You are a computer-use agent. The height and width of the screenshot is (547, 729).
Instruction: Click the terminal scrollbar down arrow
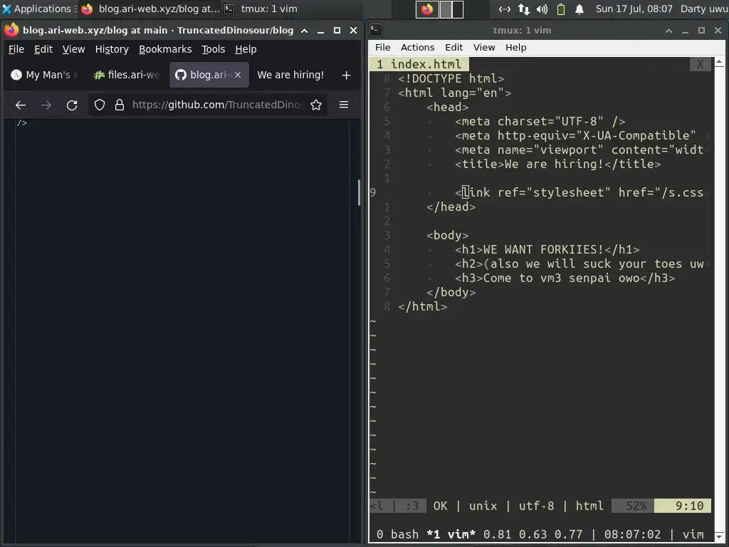pos(720,537)
